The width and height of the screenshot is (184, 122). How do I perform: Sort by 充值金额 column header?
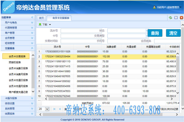click(131, 47)
